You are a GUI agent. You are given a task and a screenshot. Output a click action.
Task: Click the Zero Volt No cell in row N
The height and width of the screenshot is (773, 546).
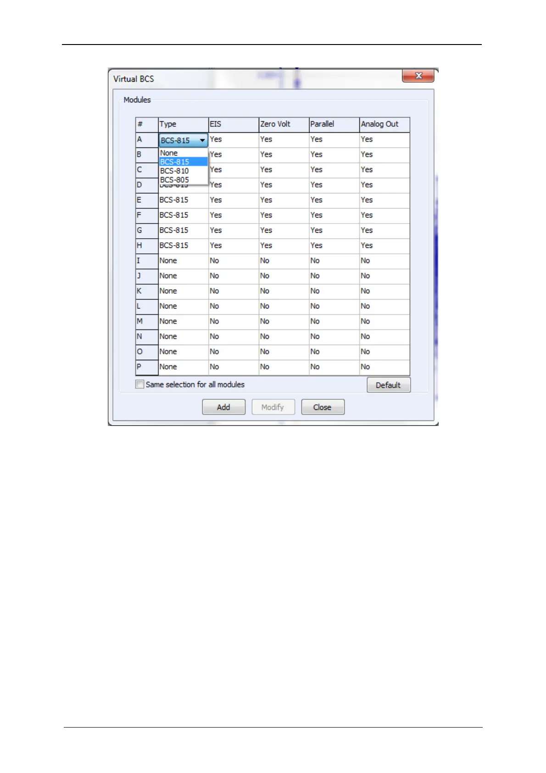(284, 336)
